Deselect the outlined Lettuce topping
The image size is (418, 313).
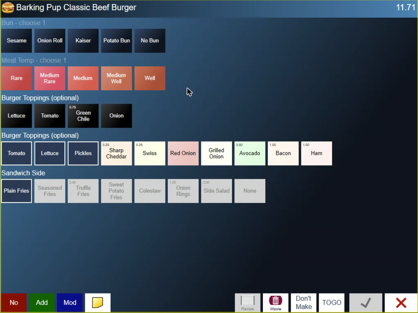click(x=50, y=153)
